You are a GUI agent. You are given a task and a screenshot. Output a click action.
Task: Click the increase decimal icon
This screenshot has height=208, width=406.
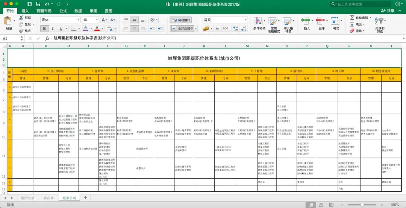(x=235, y=29)
